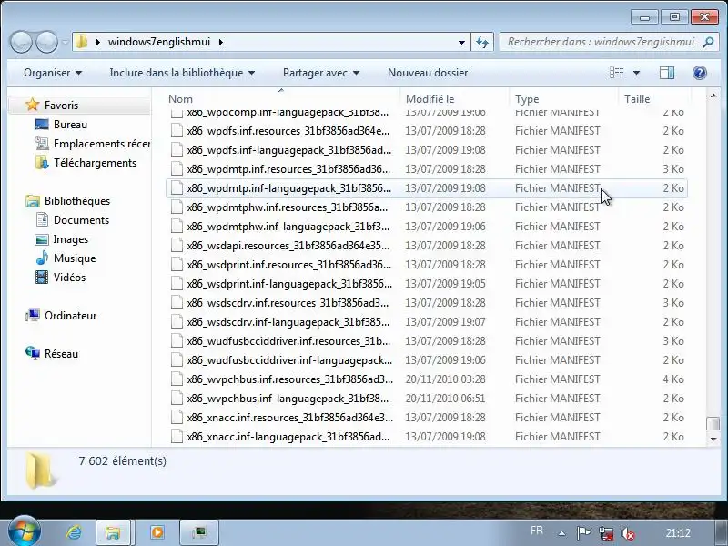This screenshot has width=728, height=546.
Task: Select file x86_wvpchbus.inf.resources_31bf3856ad3...
Action: click(x=427, y=379)
